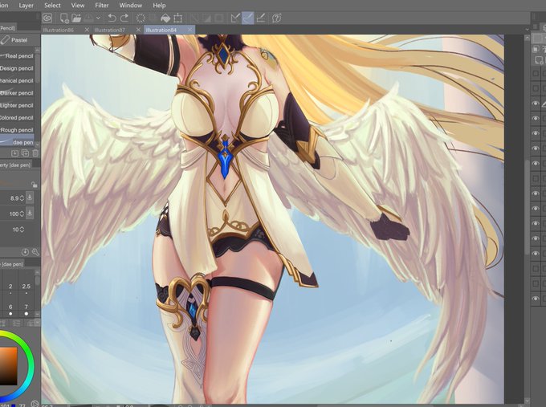The height and width of the screenshot is (407, 546).
Task: Click the stepper arrows beside 8.9
Action: tap(22, 198)
